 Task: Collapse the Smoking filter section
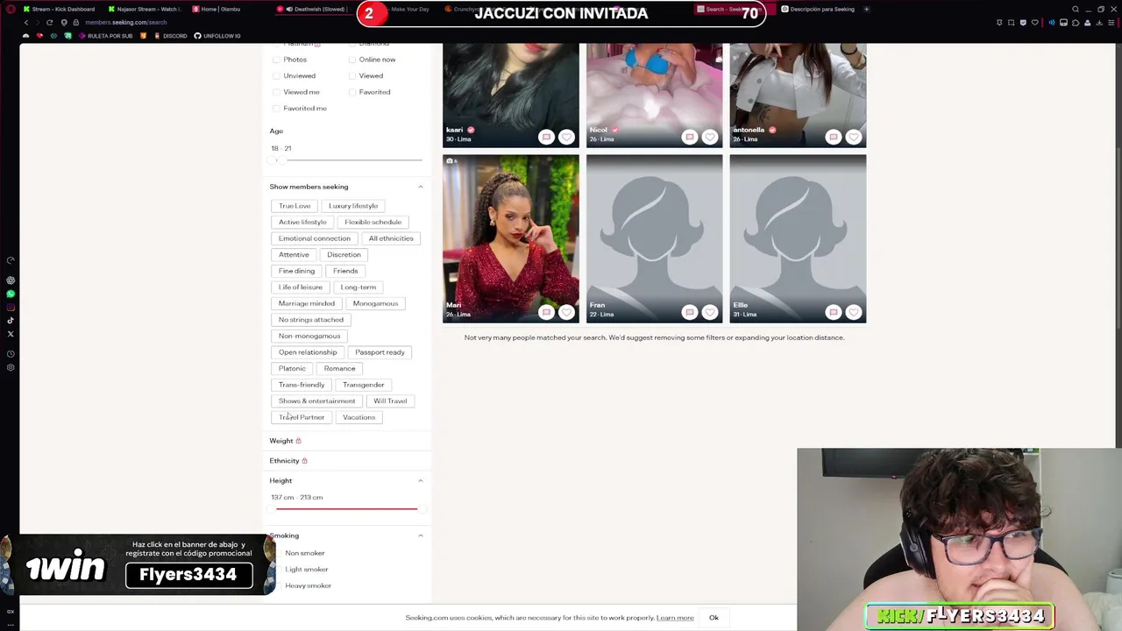point(421,535)
